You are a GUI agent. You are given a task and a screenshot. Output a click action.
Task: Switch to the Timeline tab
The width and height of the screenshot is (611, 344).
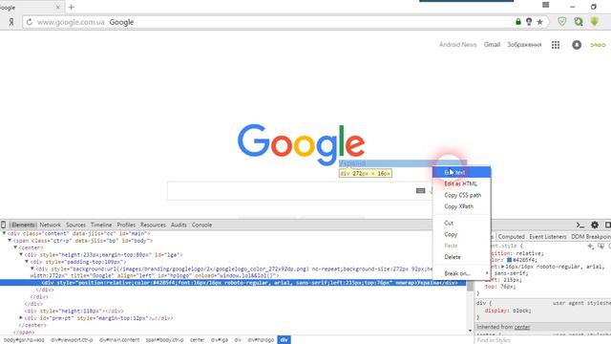tap(101, 226)
